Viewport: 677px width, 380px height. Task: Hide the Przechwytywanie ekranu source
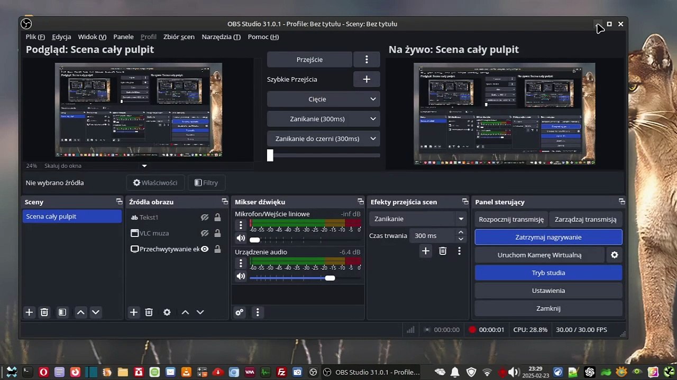(x=205, y=249)
